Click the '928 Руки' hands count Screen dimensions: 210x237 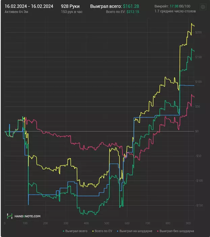point(70,6)
